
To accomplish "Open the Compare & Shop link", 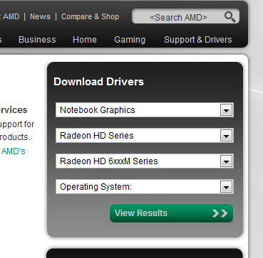I will tap(91, 16).
